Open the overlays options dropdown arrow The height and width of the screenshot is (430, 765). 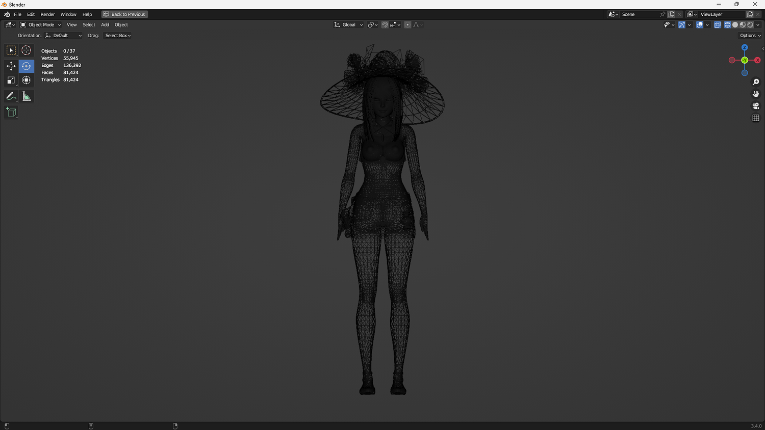click(707, 25)
